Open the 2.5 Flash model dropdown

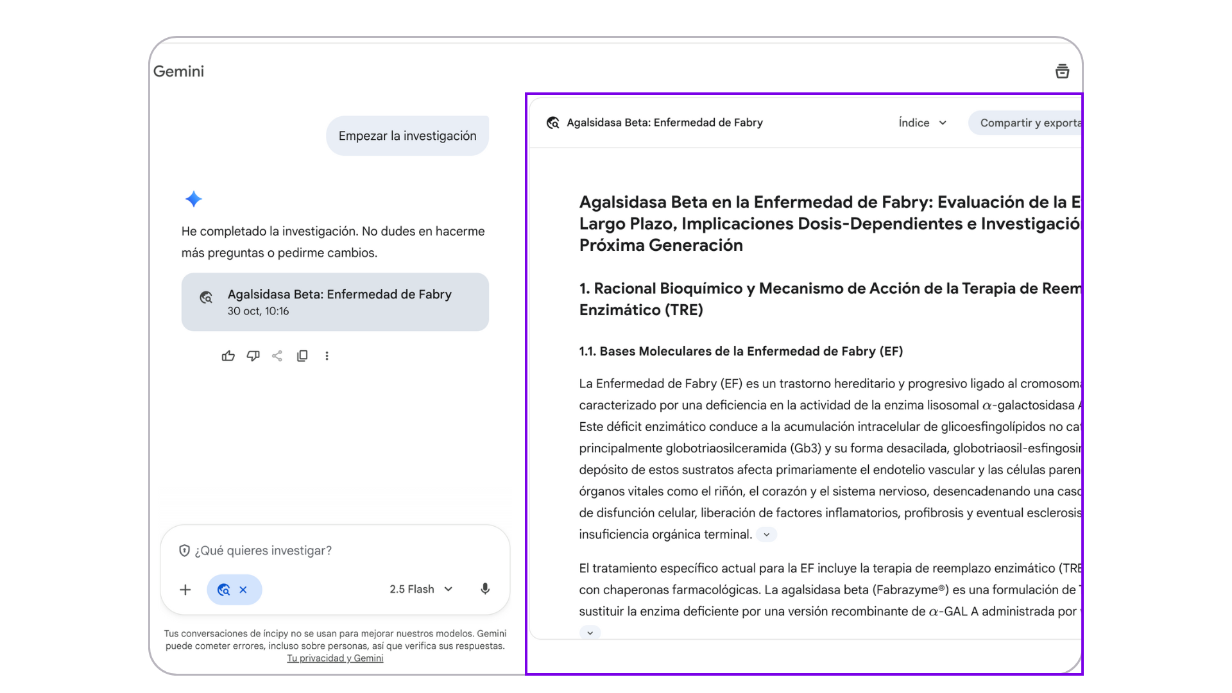point(421,589)
